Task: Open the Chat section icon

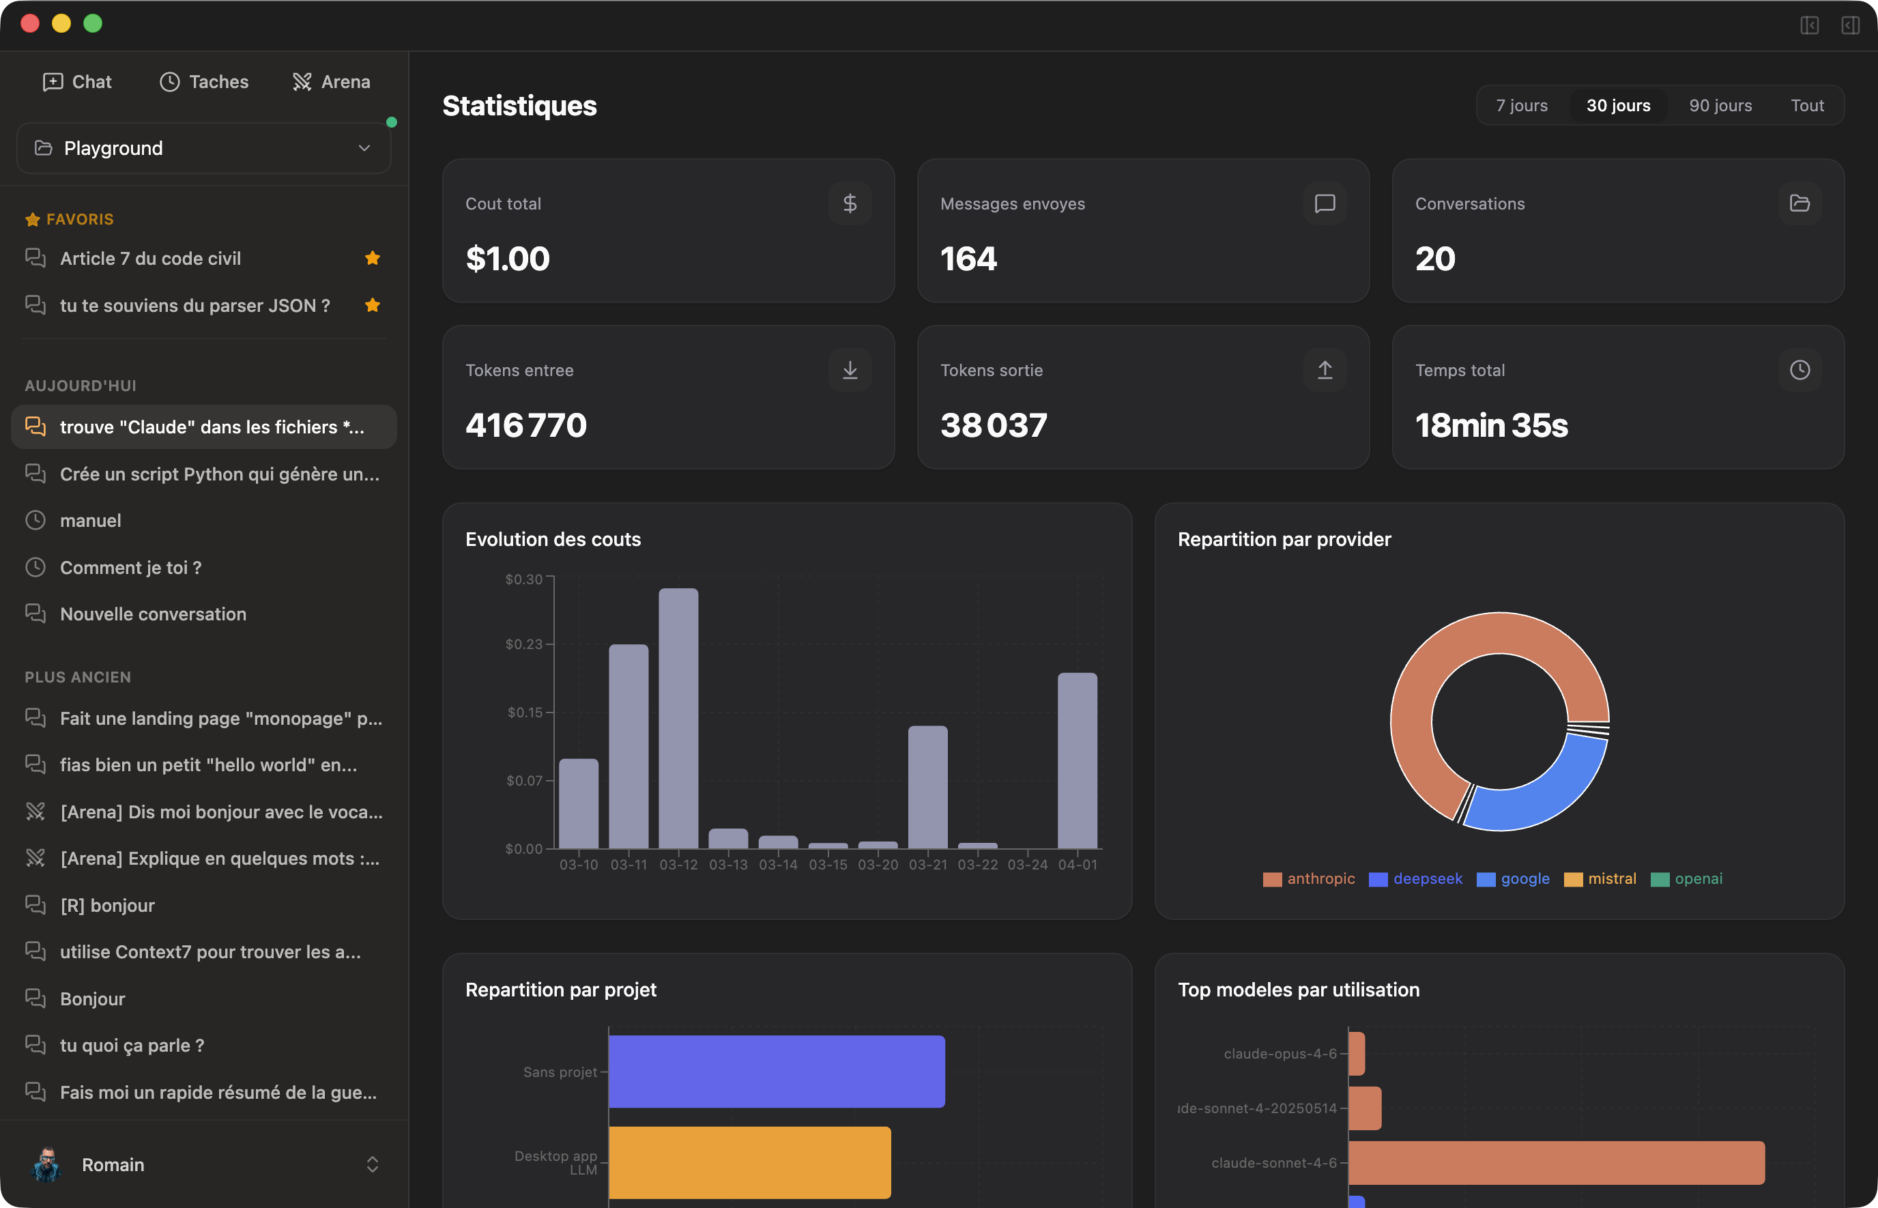Action: tap(53, 82)
